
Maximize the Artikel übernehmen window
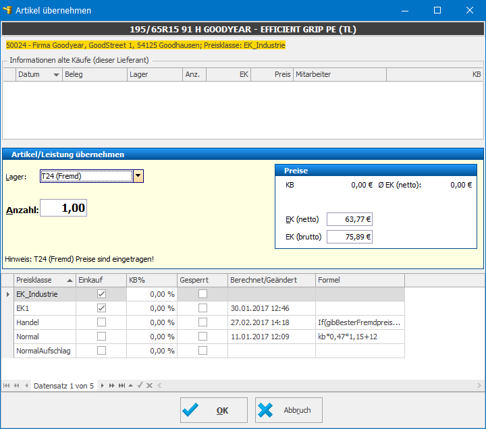(x=437, y=10)
